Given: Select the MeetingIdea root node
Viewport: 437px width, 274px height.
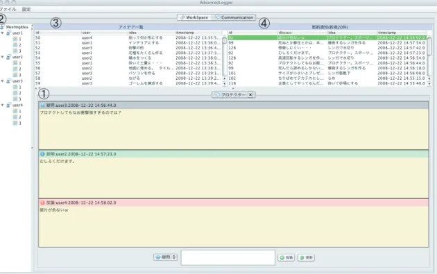Looking at the screenshot, I should (x=17, y=27).
